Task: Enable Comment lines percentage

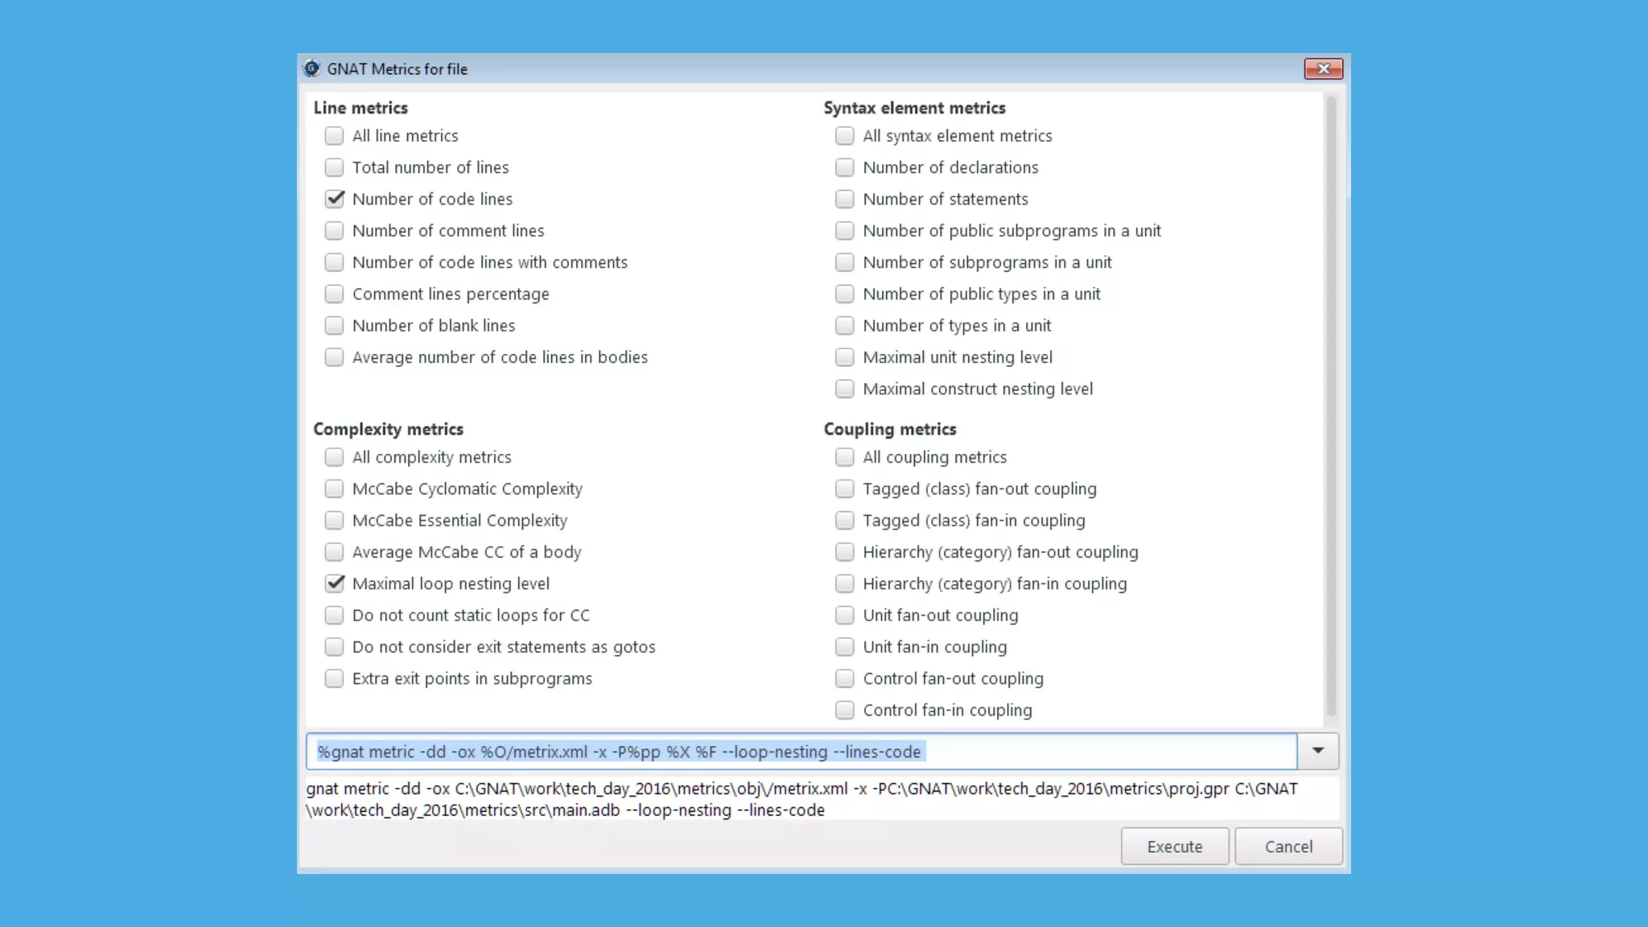Action: 335,294
